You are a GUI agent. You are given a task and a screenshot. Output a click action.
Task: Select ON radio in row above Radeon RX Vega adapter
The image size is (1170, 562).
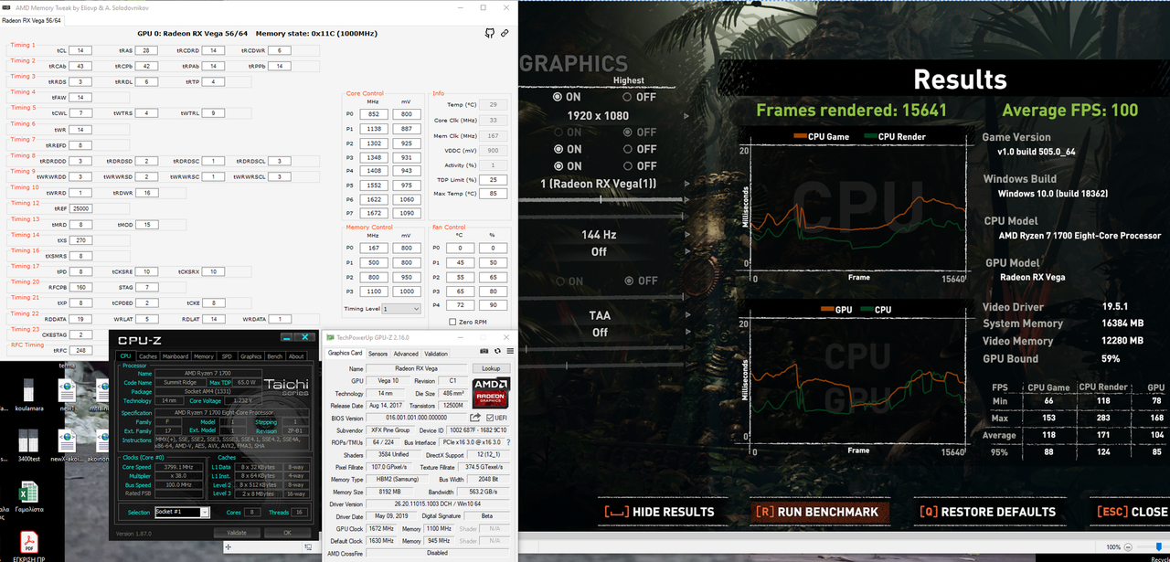[x=558, y=165]
